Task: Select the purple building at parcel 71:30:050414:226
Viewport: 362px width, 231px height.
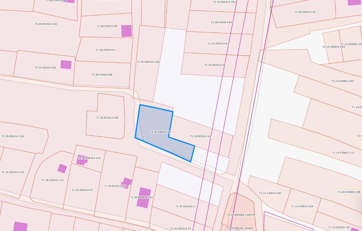Action: click(x=82, y=160)
